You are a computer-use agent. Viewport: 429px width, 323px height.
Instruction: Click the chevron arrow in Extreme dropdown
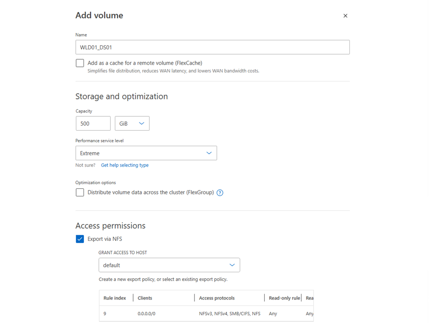pyautogui.click(x=209, y=153)
